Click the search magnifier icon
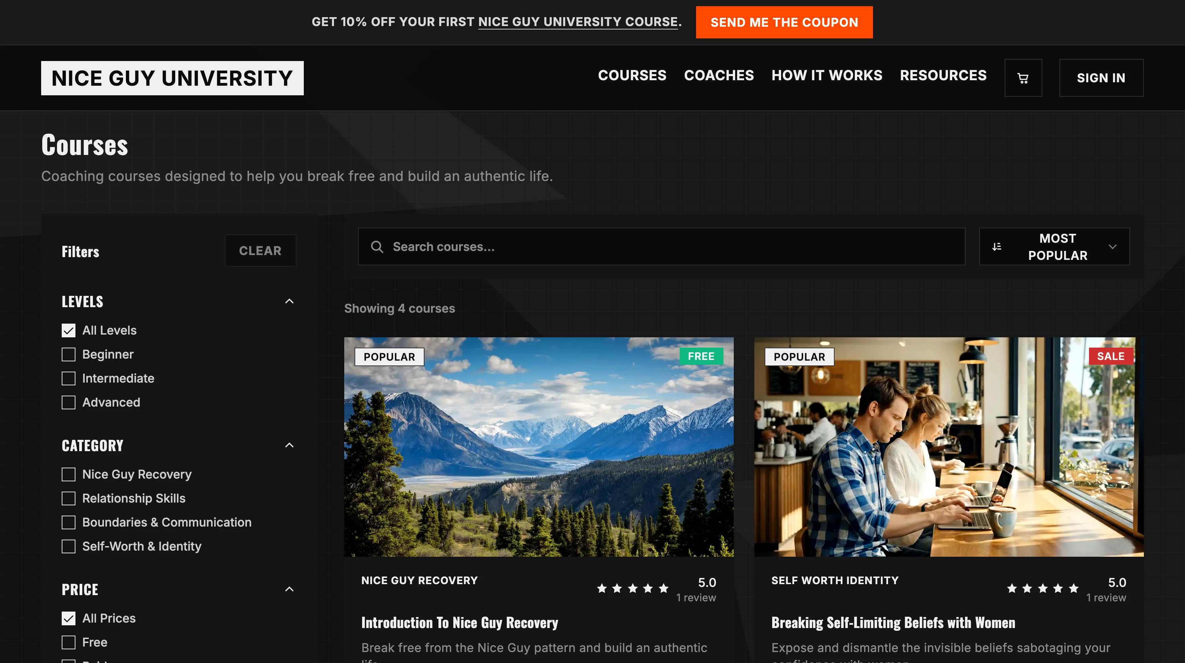The height and width of the screenshot is (663, 1185). coord(377,247)
